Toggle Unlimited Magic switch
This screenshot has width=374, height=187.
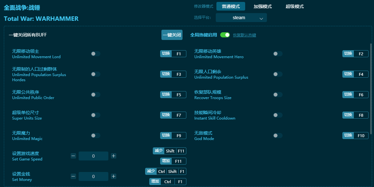(95, 136)
